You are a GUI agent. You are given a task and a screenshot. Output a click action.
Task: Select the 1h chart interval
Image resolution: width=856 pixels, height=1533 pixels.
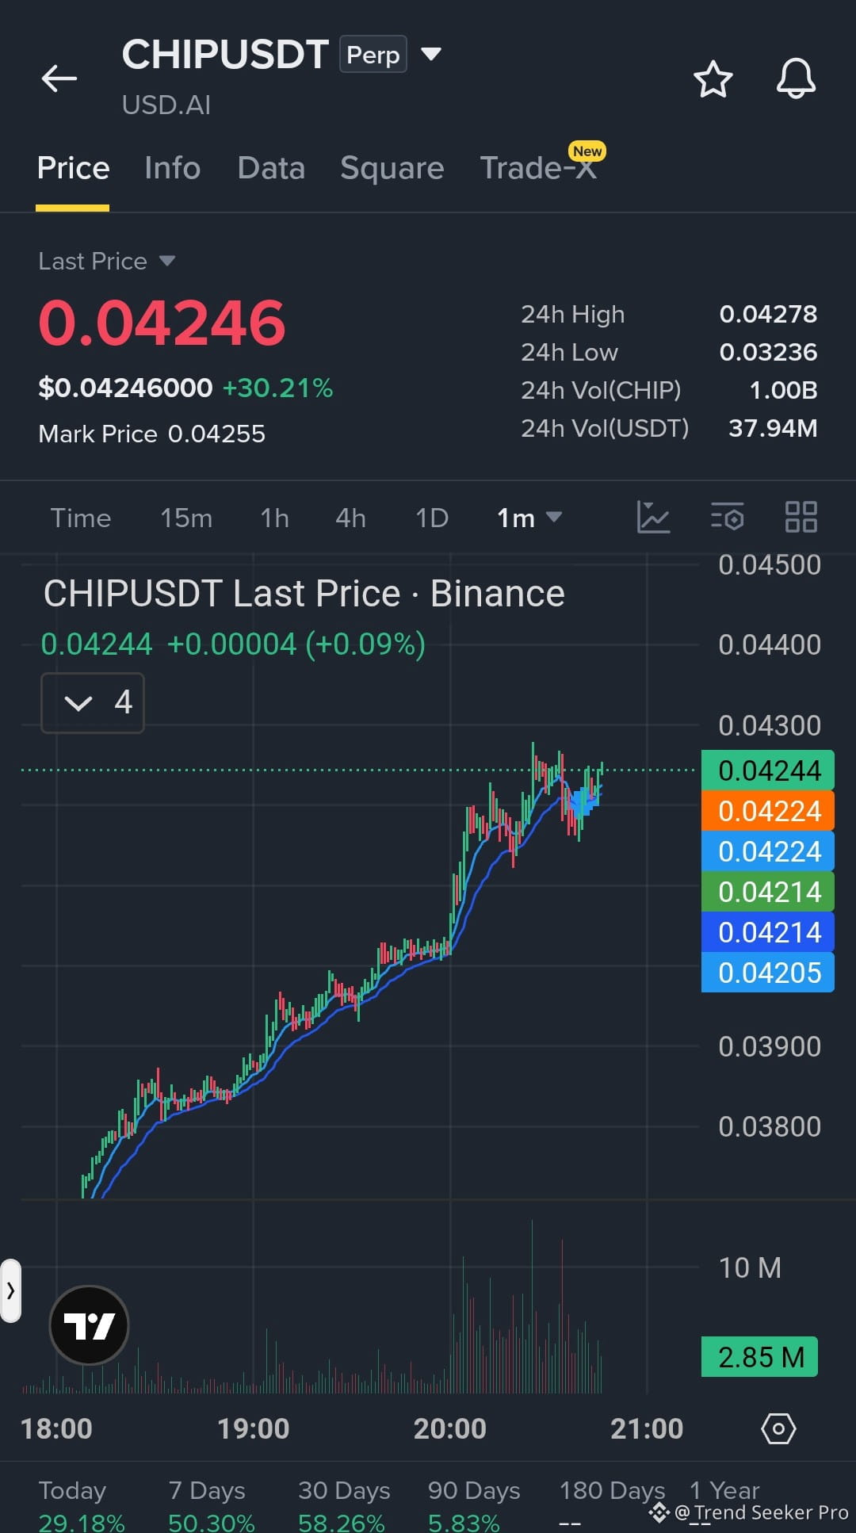click(275, 518)
